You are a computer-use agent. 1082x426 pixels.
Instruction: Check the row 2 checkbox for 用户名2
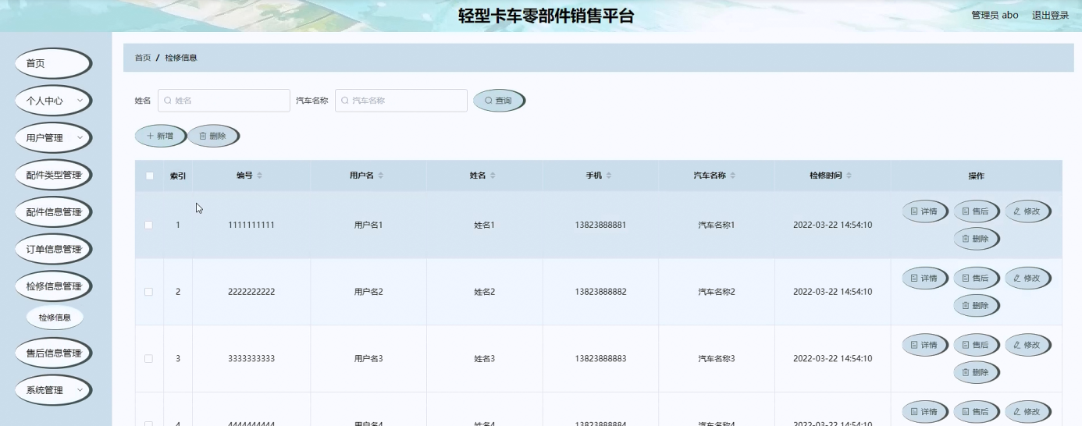[x=149, y=292]
